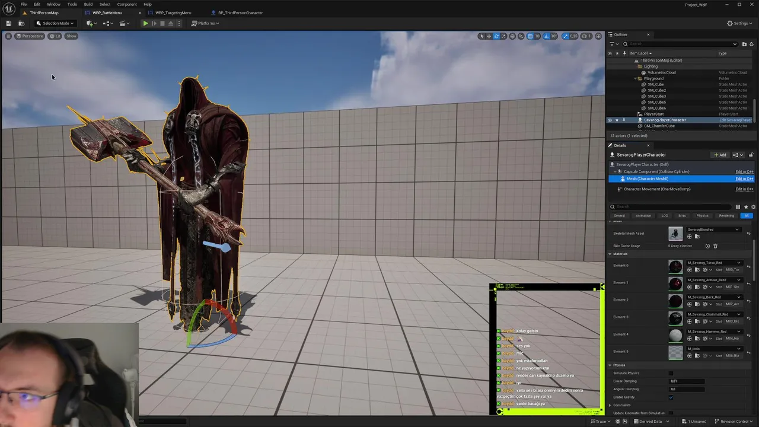
Task: Select VolumetricCloud in the Outliner
Action: tap(661, 72)
